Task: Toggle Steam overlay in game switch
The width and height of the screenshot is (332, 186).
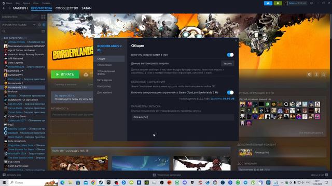Action: point(230,55)
